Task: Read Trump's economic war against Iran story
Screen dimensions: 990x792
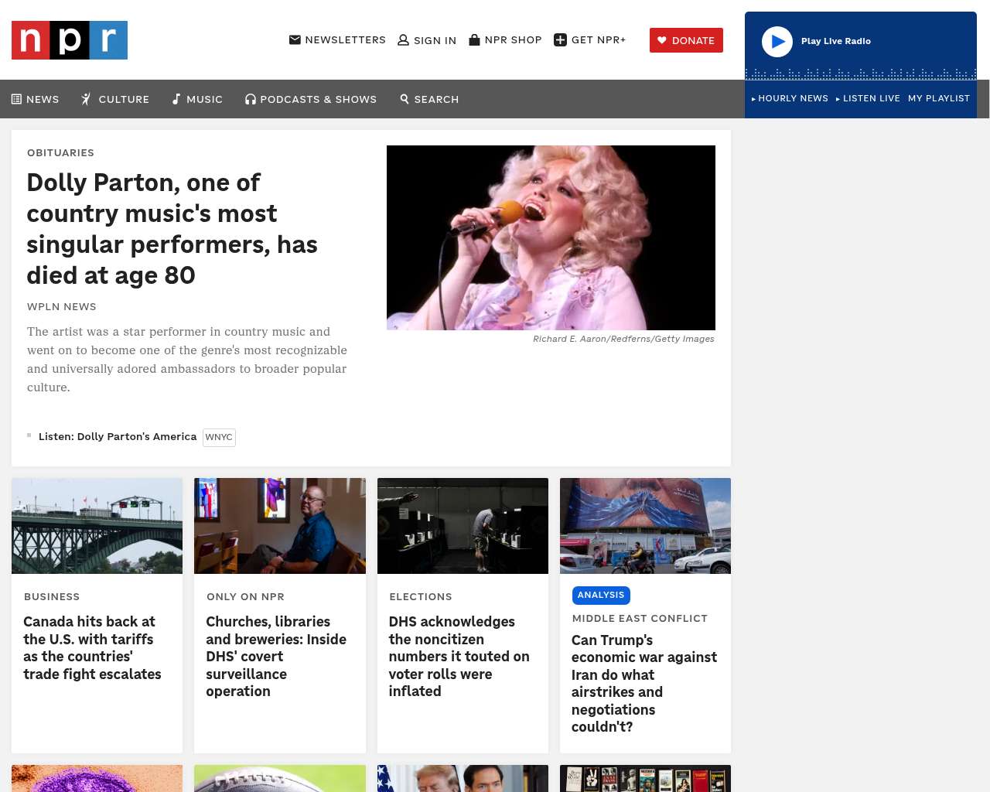Action: pos(644,683)
